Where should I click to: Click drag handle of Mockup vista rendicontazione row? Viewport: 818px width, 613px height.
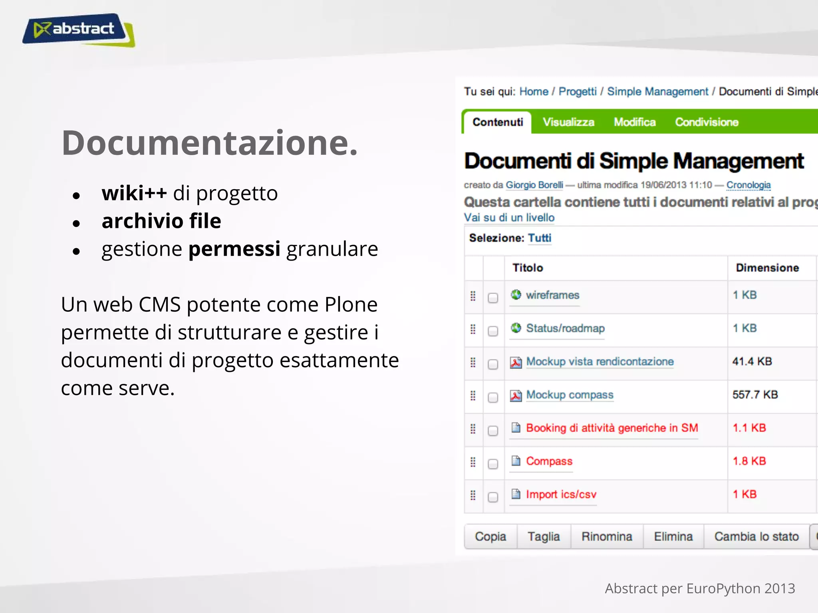473,362
